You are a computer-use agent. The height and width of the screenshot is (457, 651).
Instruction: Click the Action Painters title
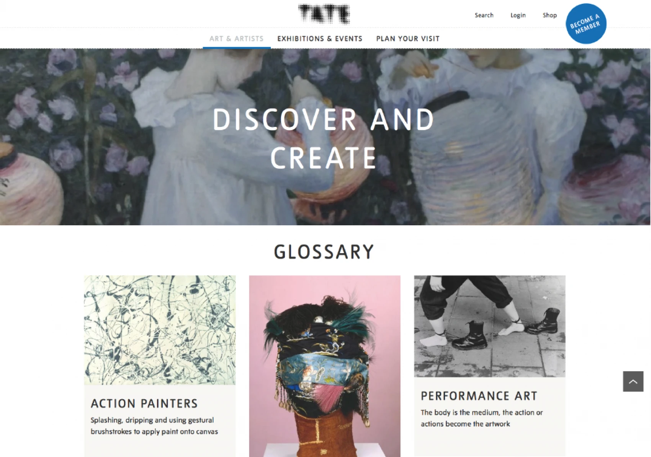pyautogui.click(x=144, y=403)
